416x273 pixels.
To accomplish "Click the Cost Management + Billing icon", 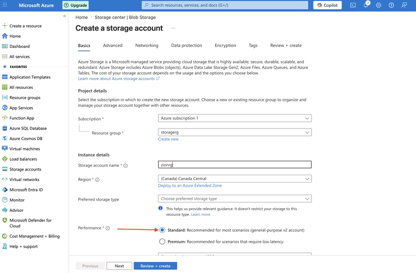I will [5, 236].
